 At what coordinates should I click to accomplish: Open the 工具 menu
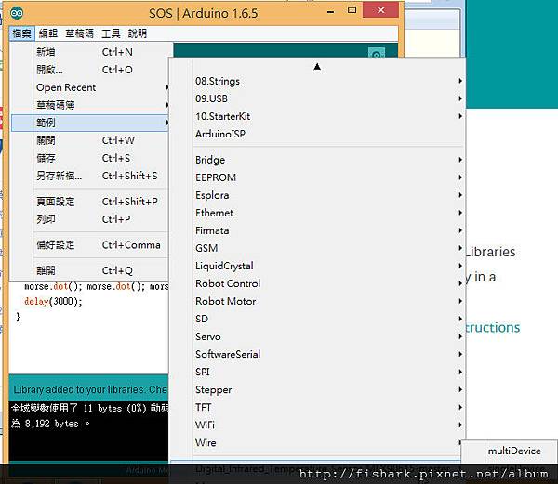pyautogui.click(x=111, y=33)
